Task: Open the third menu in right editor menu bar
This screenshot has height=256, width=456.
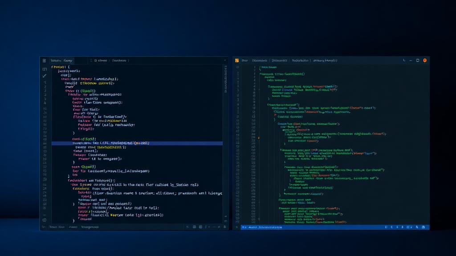Action: 280,60
